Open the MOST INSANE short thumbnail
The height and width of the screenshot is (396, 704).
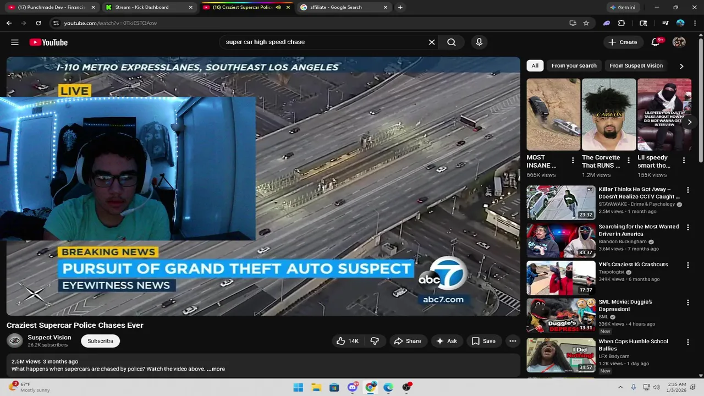[553, 114]
